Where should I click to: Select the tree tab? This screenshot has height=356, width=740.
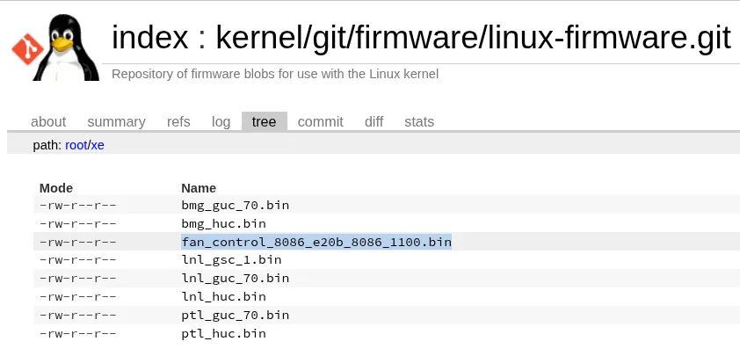[264, 122]
